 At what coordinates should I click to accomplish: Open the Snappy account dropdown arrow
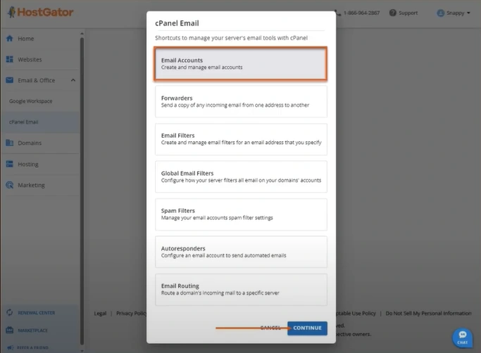coord(468,13)
